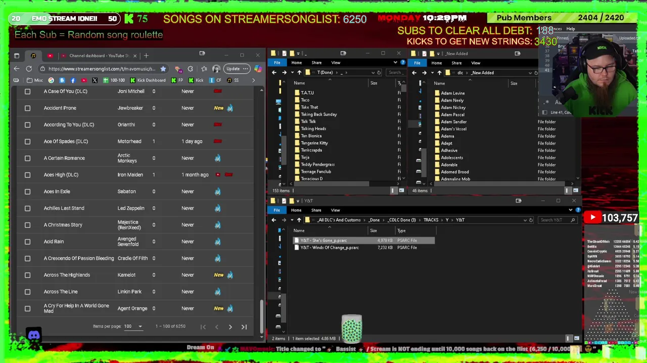Bookmark this page with the star
Viewport: 647px width, 363px height.
pyautogui.click(x=163, y=69)
